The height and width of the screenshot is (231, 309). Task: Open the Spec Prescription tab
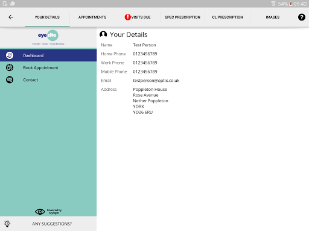click(182, 17)
